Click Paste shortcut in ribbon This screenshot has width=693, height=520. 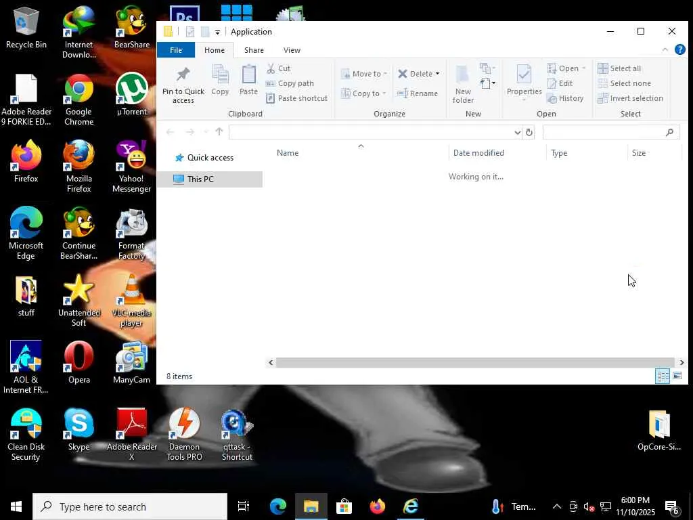click(x=296, y=98)
